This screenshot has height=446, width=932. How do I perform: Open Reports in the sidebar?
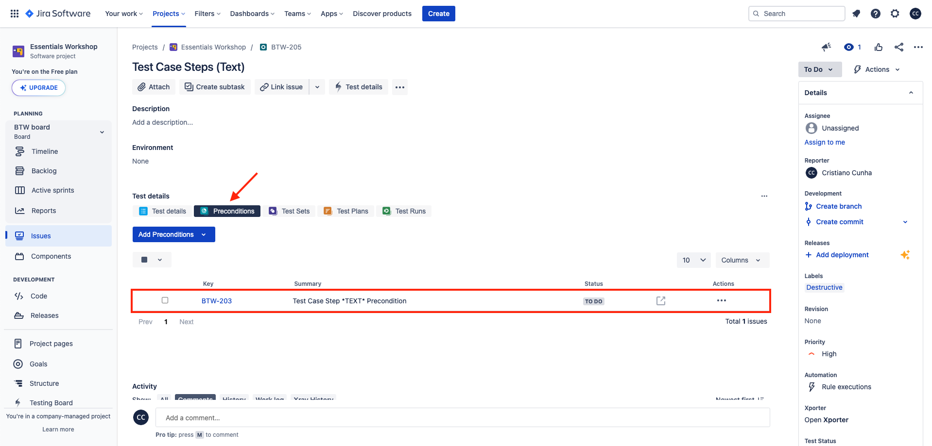point(58,211)
